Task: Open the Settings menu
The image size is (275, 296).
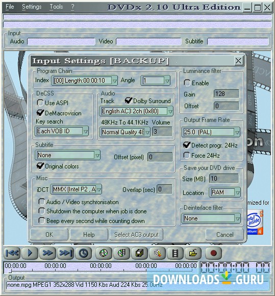Action: pos(32,7)
